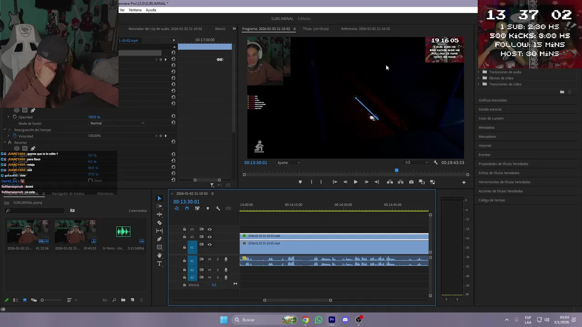Click the Lift button
The height and width of the screenshot is (327, 582).
point(390,182)
